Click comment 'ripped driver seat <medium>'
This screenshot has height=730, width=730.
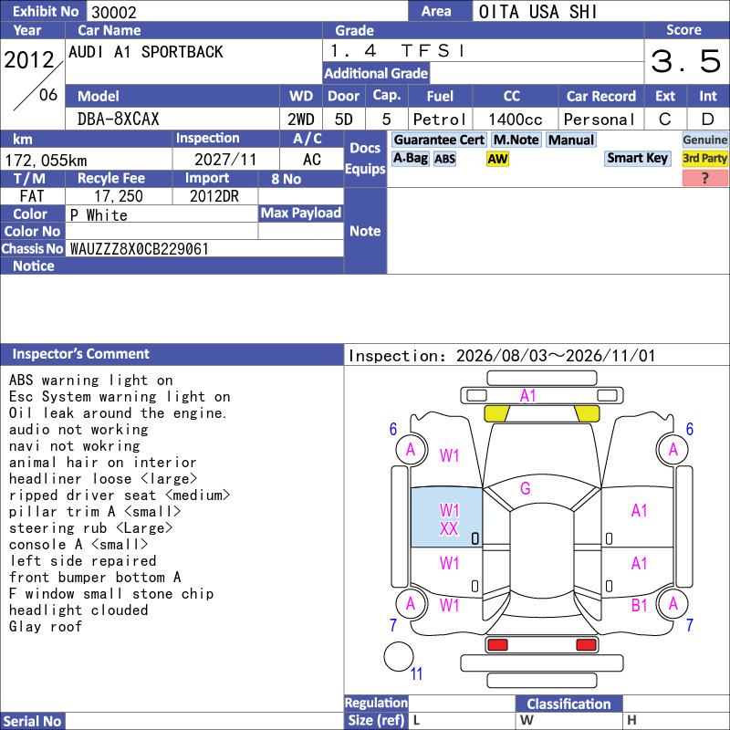(120, 495)
